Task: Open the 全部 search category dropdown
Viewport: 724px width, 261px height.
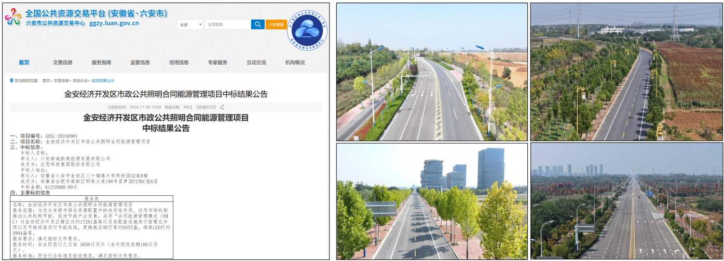Action: click(x=190, y=24)
